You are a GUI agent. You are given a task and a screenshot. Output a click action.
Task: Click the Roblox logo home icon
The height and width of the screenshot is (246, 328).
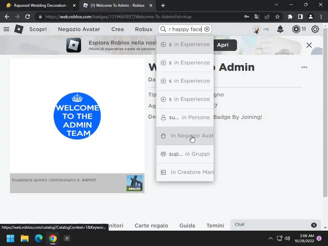tap(19, 29)
